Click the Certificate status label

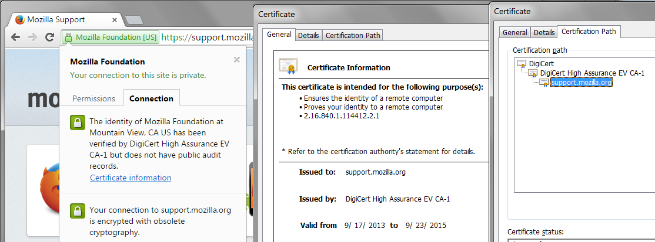pyautogui.click(x=535, y=231)
